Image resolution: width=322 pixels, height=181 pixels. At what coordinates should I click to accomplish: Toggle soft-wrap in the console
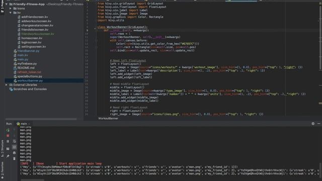(x=14, y=141)
